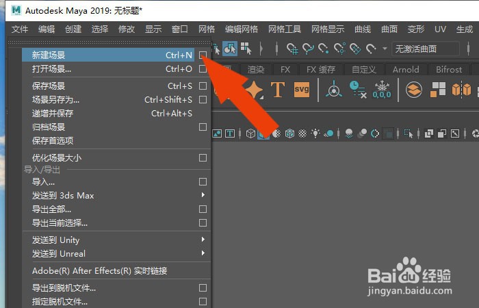Choose 新建场景 menu entry
Viewport: 479px width, 308px height.
[108, 55]
